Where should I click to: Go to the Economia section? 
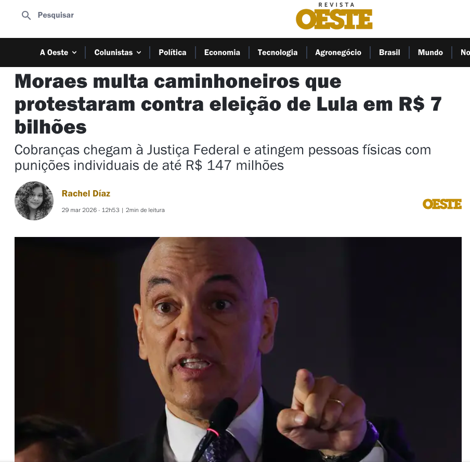coord(222,52)
